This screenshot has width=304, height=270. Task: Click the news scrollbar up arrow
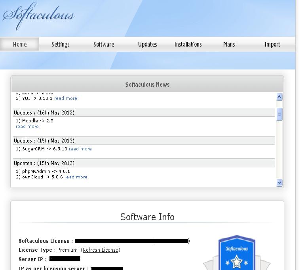279,97
